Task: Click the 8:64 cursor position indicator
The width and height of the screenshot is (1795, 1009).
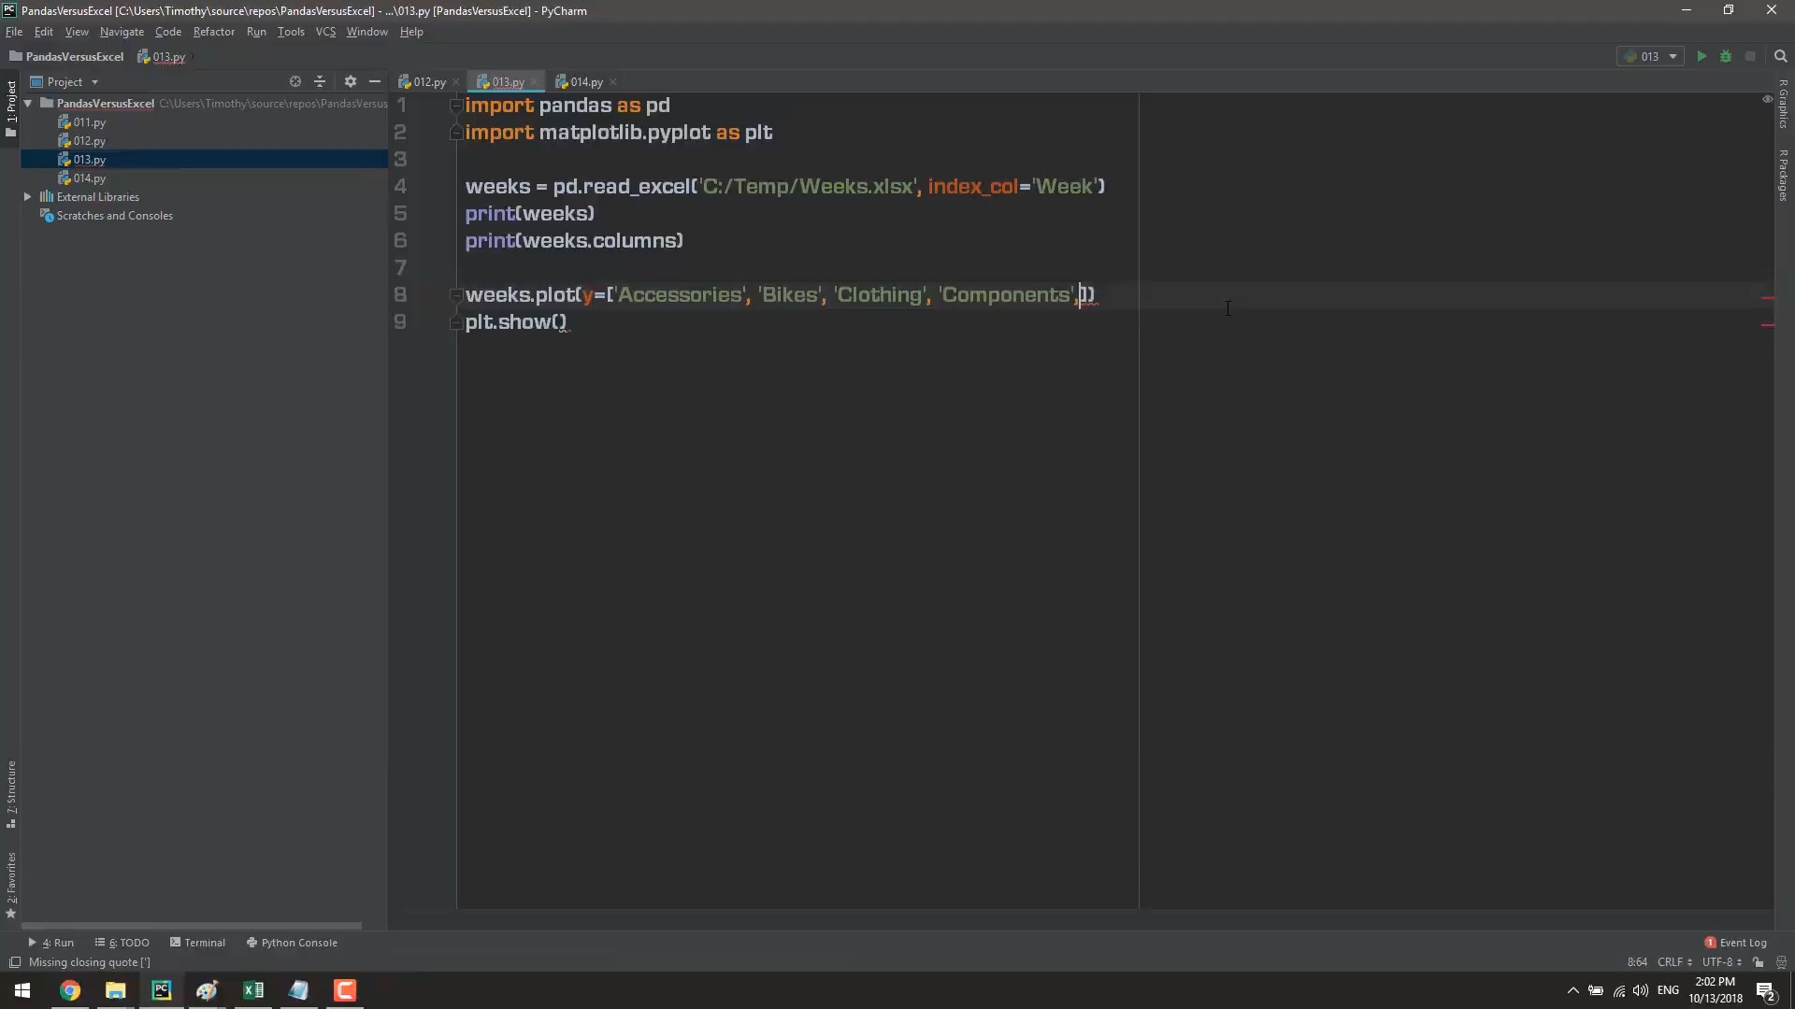Action: (x=1637, y=962)
